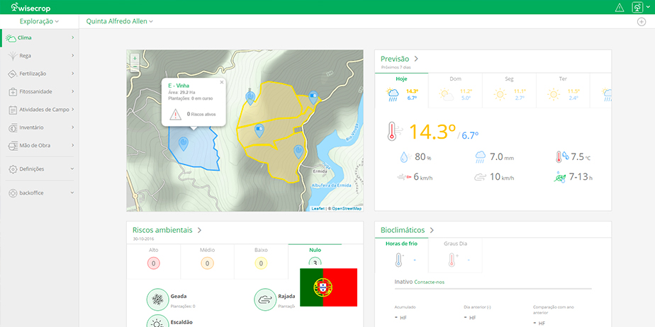655x327 pixels.
Task: Open the Quinta Alfredo Allen farm selector
Action: (x=120, y=21)
